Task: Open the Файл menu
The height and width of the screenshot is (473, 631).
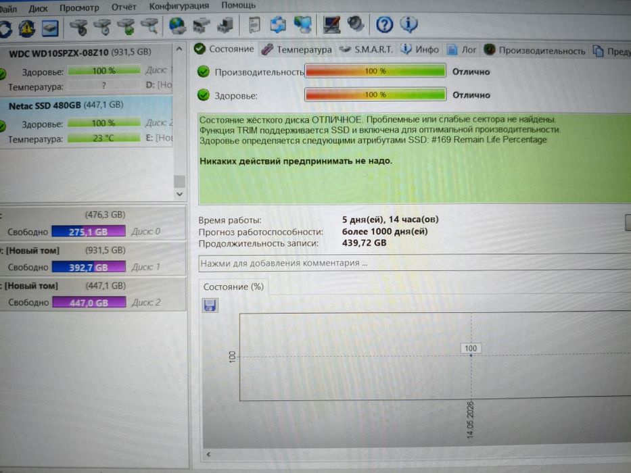Action: click(8, 8)
